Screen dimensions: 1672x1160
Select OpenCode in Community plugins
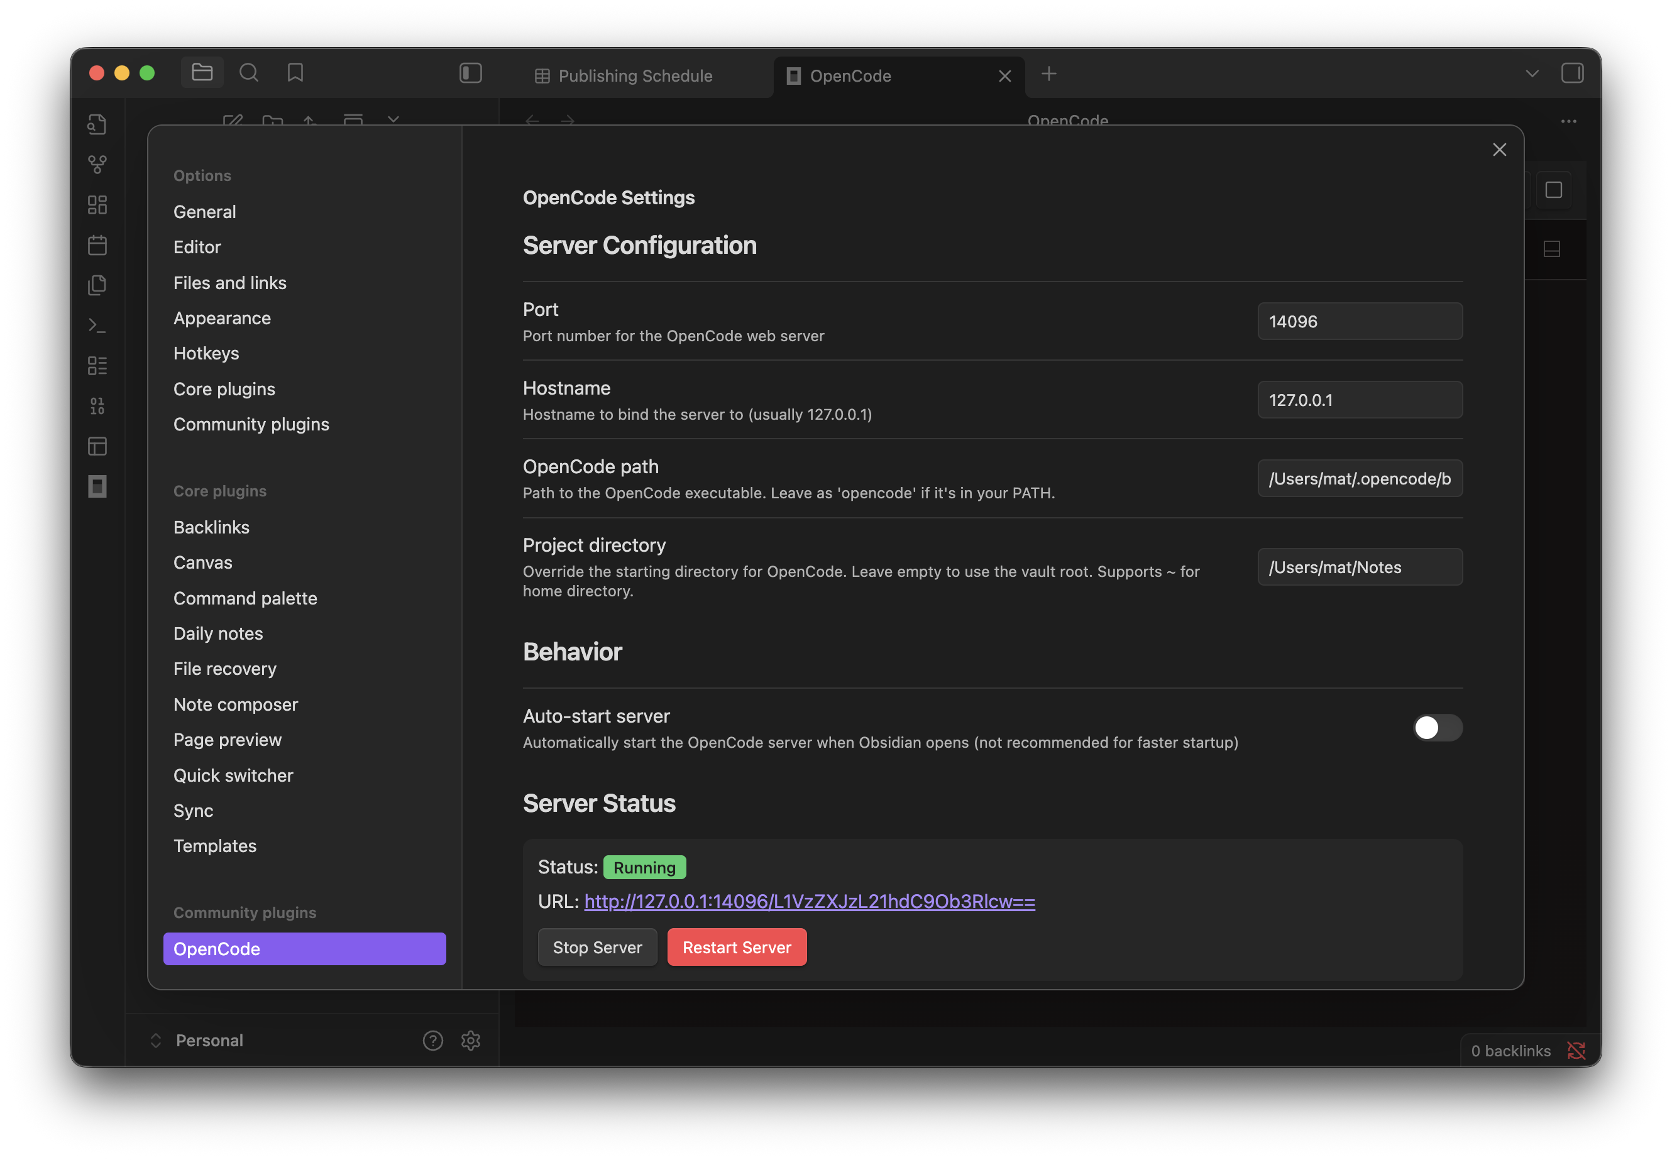click(305, 948)
